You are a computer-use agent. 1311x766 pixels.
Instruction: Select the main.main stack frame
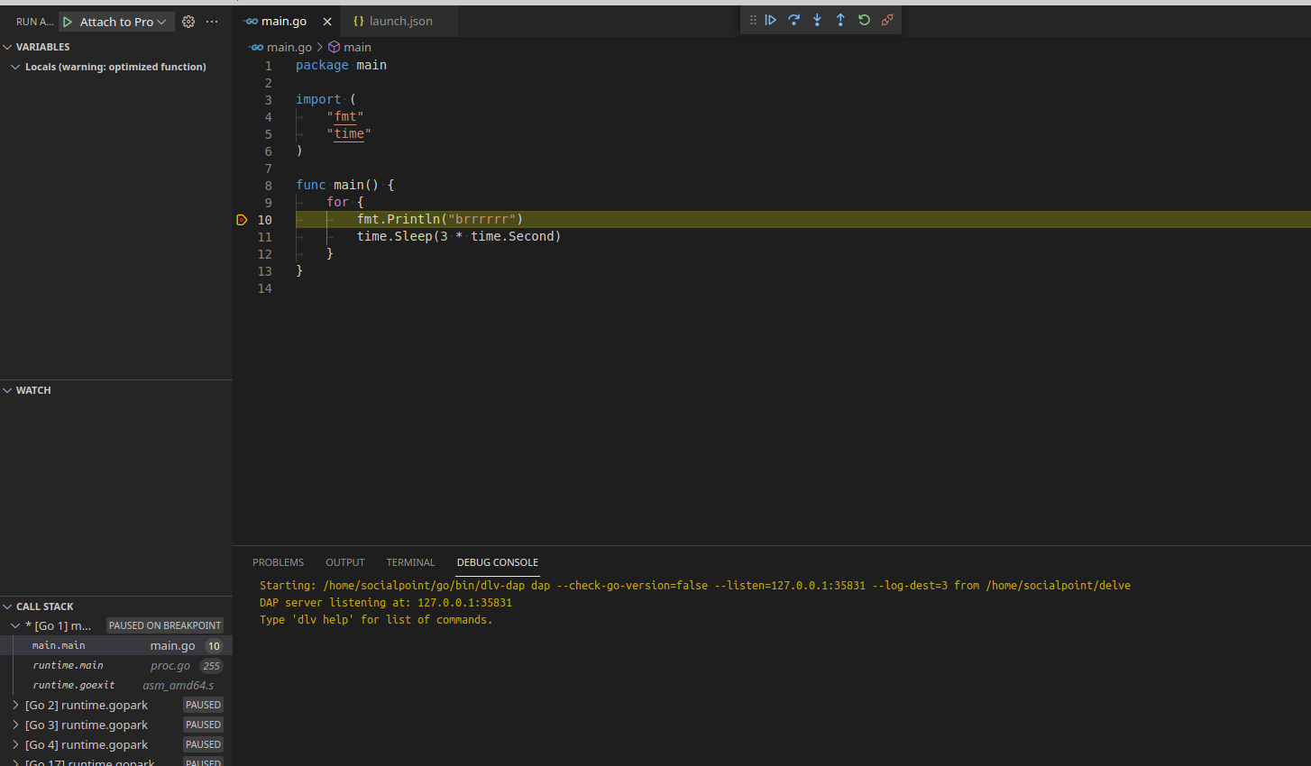pos(116,645)
